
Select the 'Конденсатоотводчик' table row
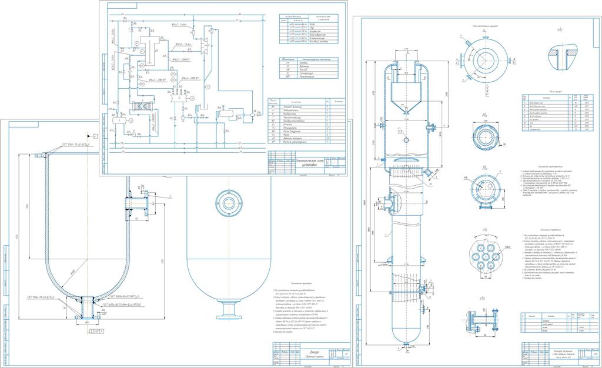(306, 121)
